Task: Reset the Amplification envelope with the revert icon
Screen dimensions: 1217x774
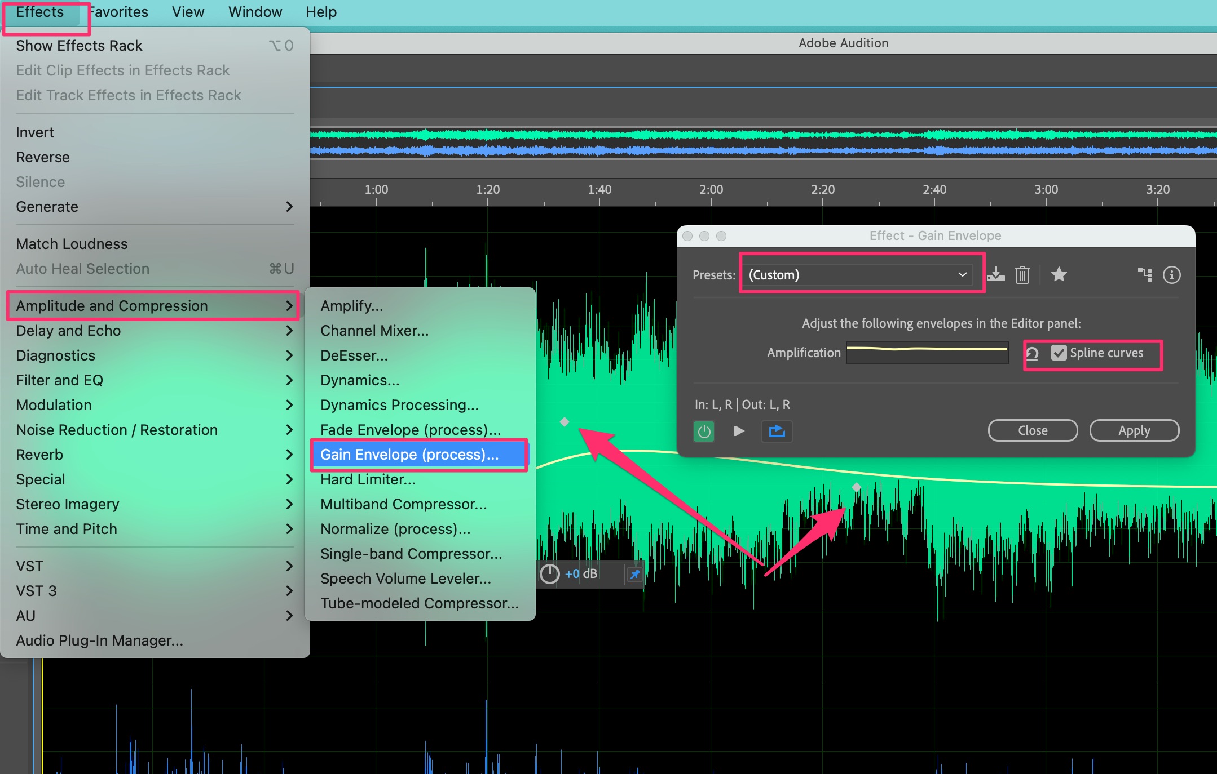Action: tap(1032, 353)
